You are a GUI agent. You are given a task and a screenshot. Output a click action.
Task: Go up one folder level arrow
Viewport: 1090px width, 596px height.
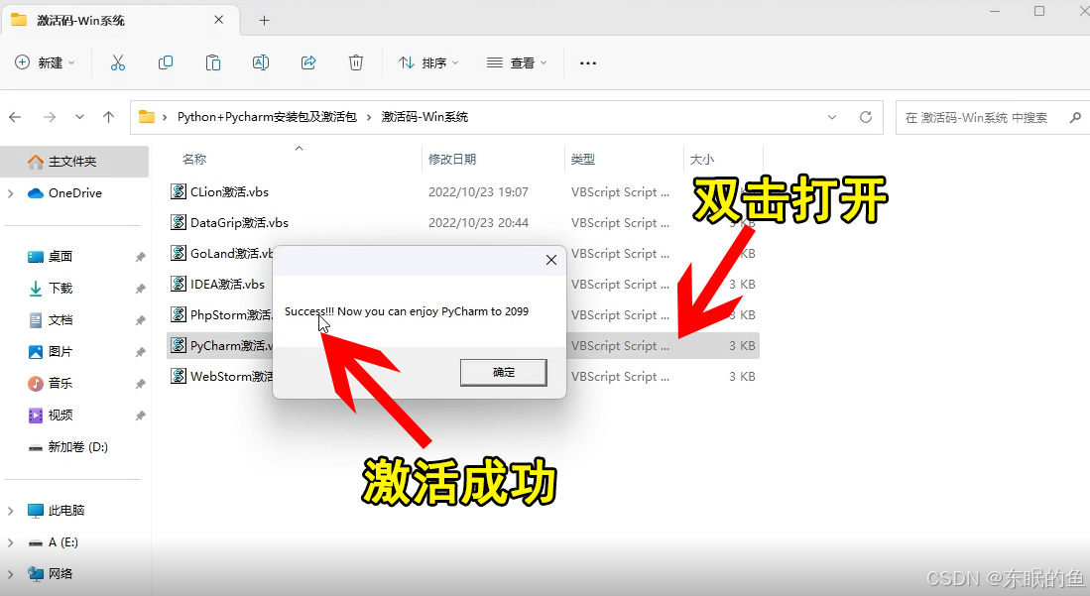108,117
